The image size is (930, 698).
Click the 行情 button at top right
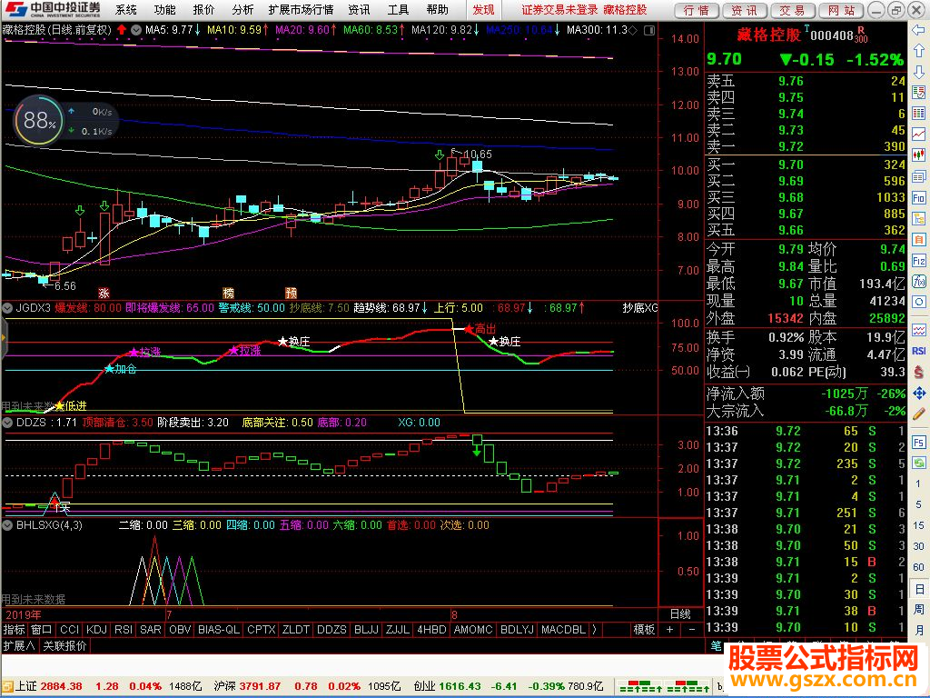(x=697, y=10)
